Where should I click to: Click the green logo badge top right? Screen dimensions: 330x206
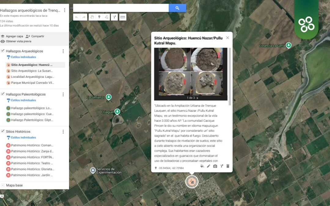(x=306, y=20)
